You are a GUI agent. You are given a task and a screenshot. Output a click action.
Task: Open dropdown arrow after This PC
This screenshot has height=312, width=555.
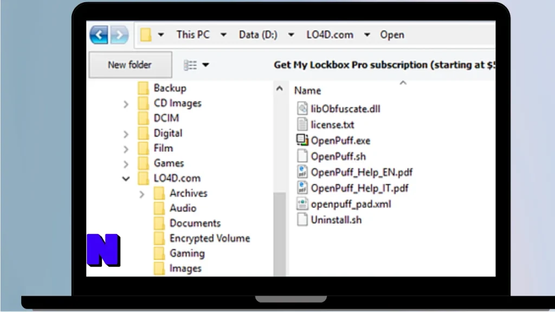point(223,35)
